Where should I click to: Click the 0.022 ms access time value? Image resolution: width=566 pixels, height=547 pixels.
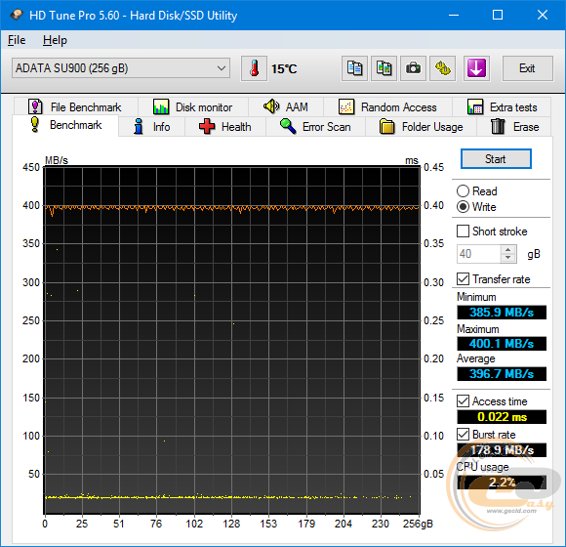[502, 417]
